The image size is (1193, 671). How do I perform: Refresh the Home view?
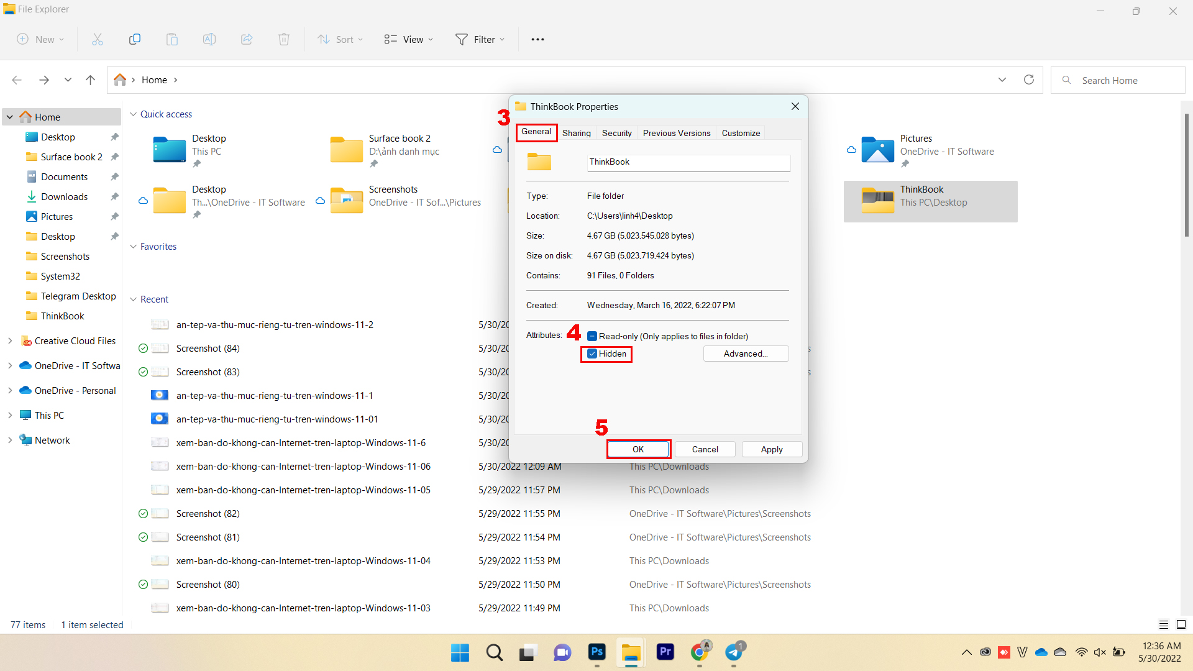click(1029, 80)
